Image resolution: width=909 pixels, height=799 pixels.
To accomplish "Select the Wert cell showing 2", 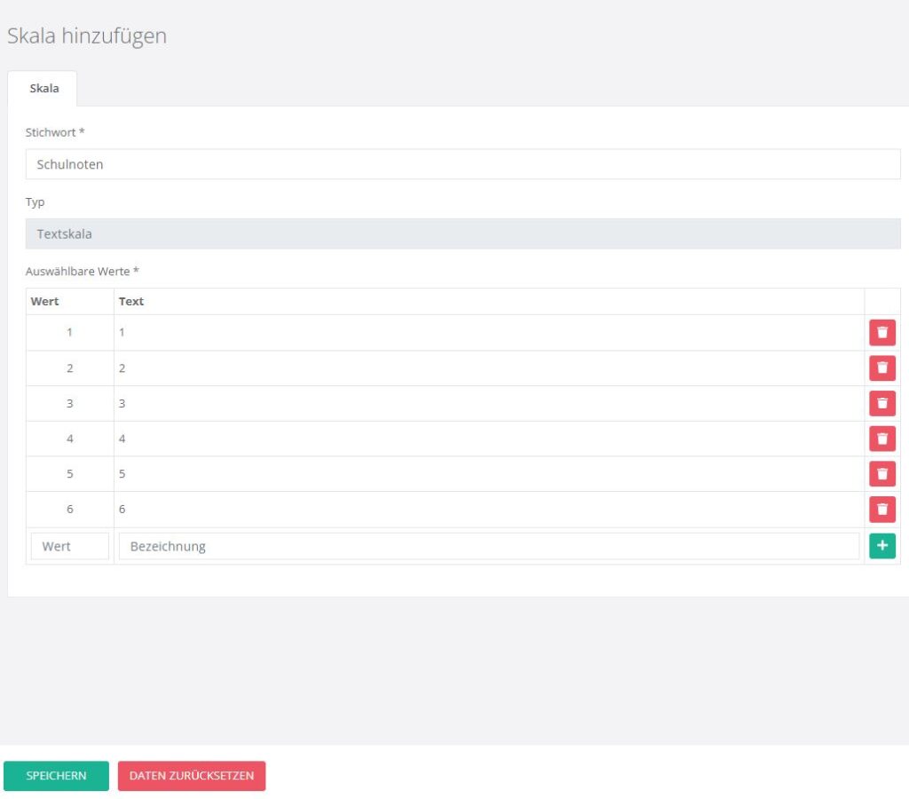I will tap(69, 368).
